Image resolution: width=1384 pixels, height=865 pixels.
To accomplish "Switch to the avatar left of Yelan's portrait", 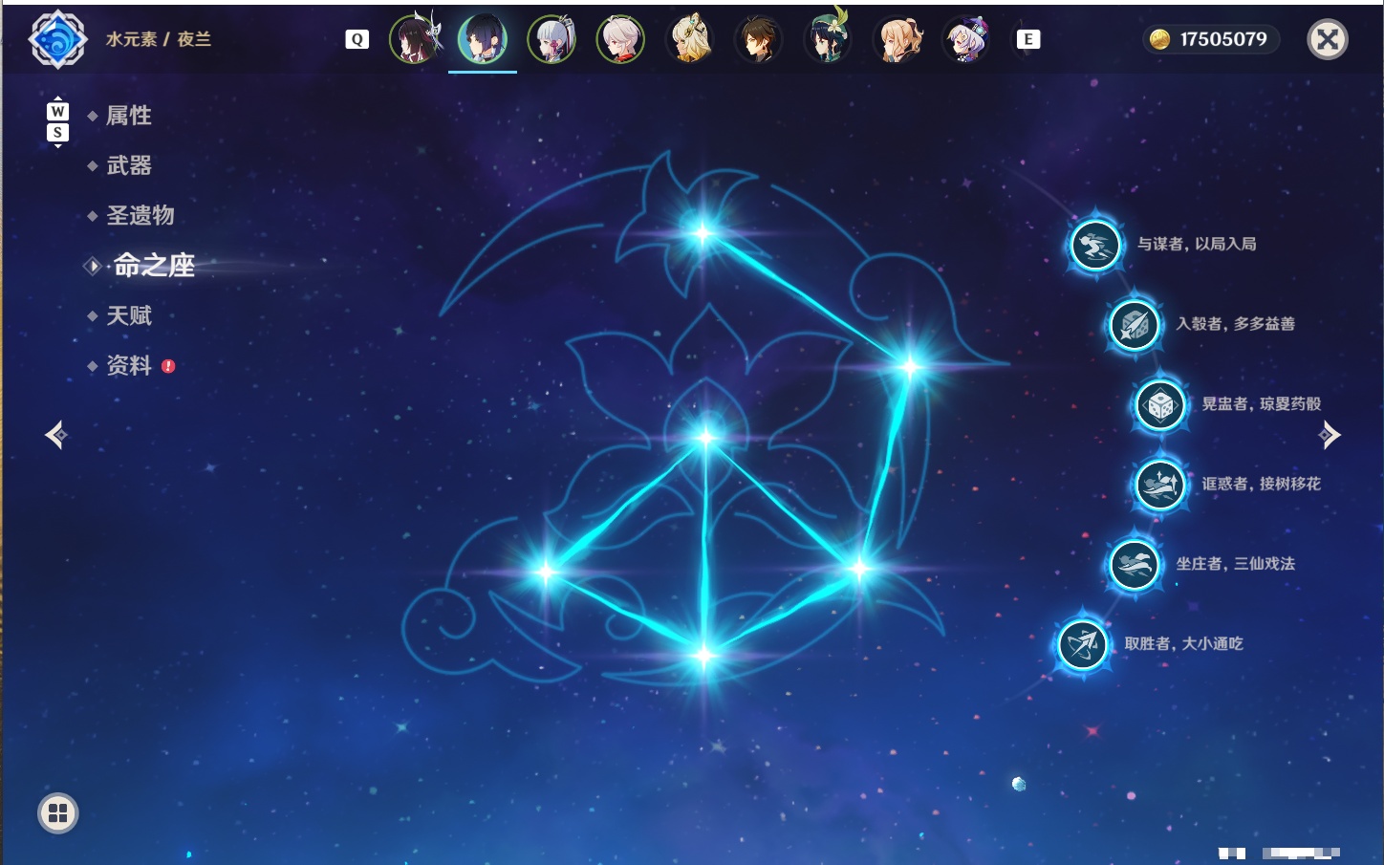I will (414, 39).
